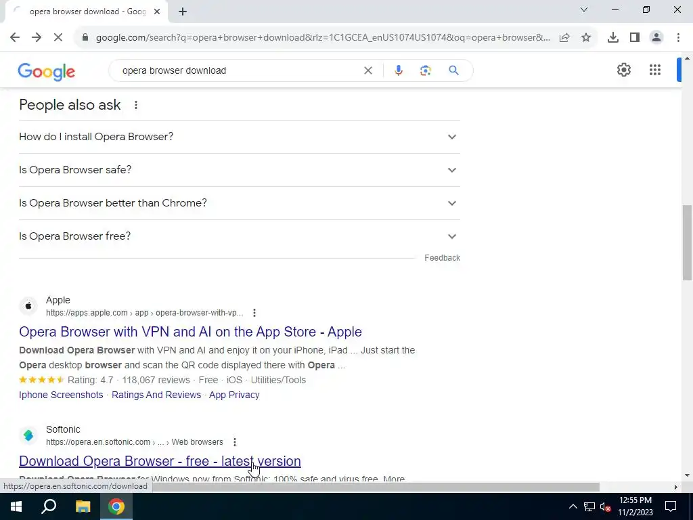The height and width of the screenshot is (520, 693).
Task: Stop loading the page with X button
Action: [x=58, y=38]
